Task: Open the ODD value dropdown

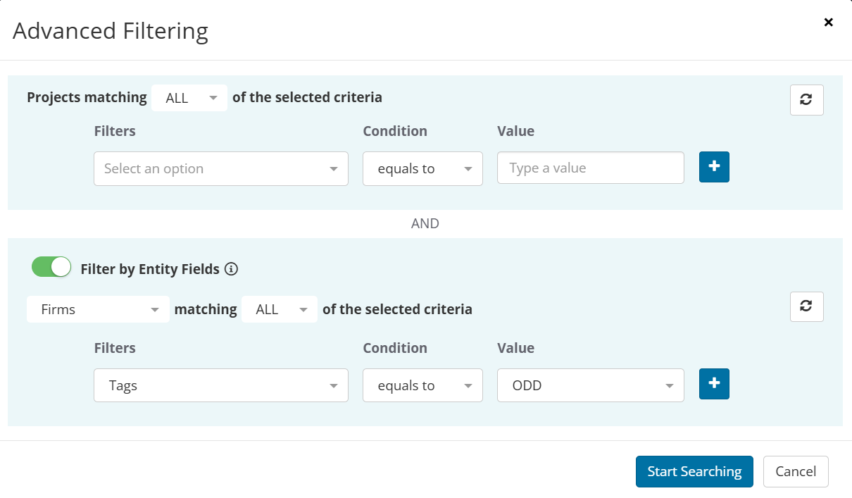Action: tap(591, 385)
